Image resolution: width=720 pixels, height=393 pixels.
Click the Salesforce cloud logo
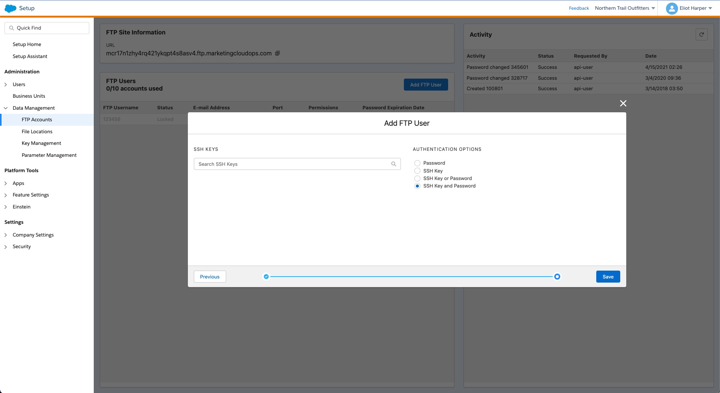click(10, 8)
